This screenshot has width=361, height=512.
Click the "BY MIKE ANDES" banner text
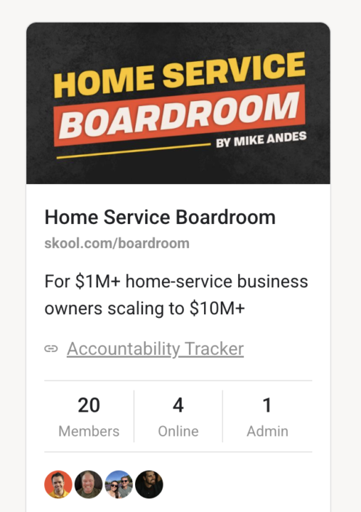click(x=261, y=139)
